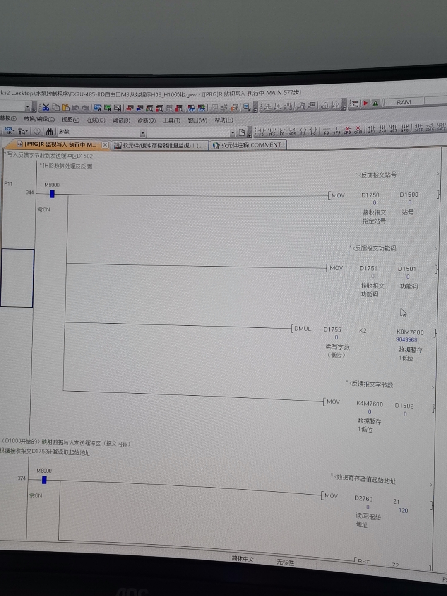
Task: Insert open branch with sF5 icon
Action: 272,132
